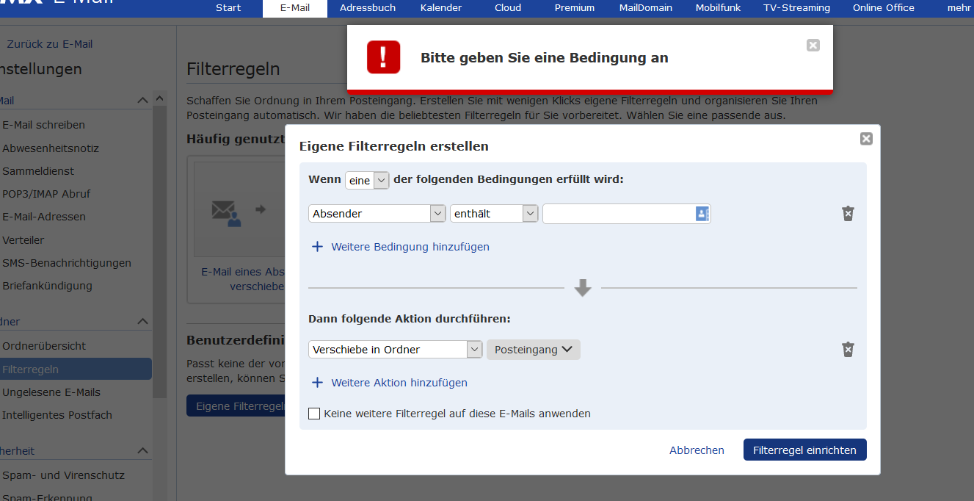Open Intelligentes Postfach settings

57,415
